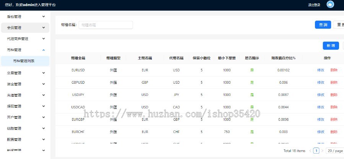Click 刪除 for the EURCHF row
Image resolution: width=344 pixels, height=159 pixels.
click(334, 132)
